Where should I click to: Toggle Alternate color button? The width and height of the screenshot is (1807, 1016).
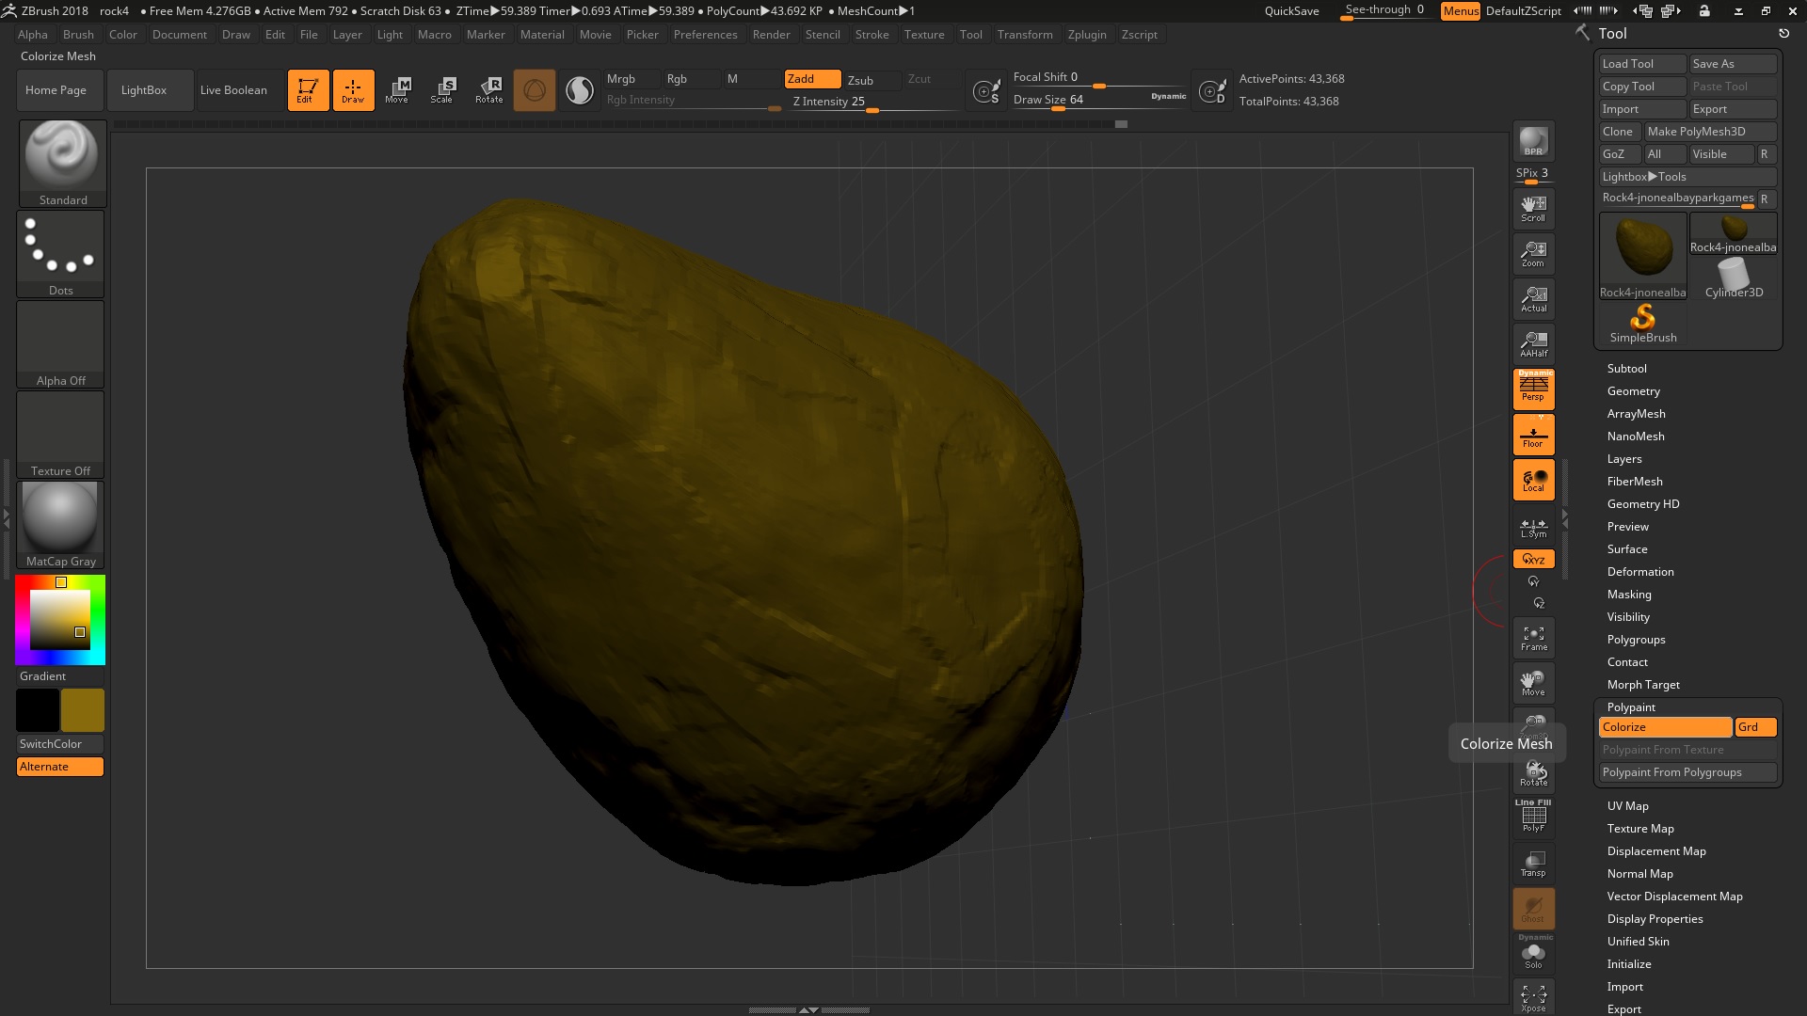pyautogui.click(x=60, y=767)
